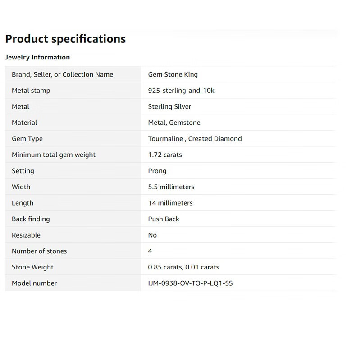Select the Minimum total gem weight label
Image resolution: width=356 pixels, height=338 pixels.
pos(54,155)
